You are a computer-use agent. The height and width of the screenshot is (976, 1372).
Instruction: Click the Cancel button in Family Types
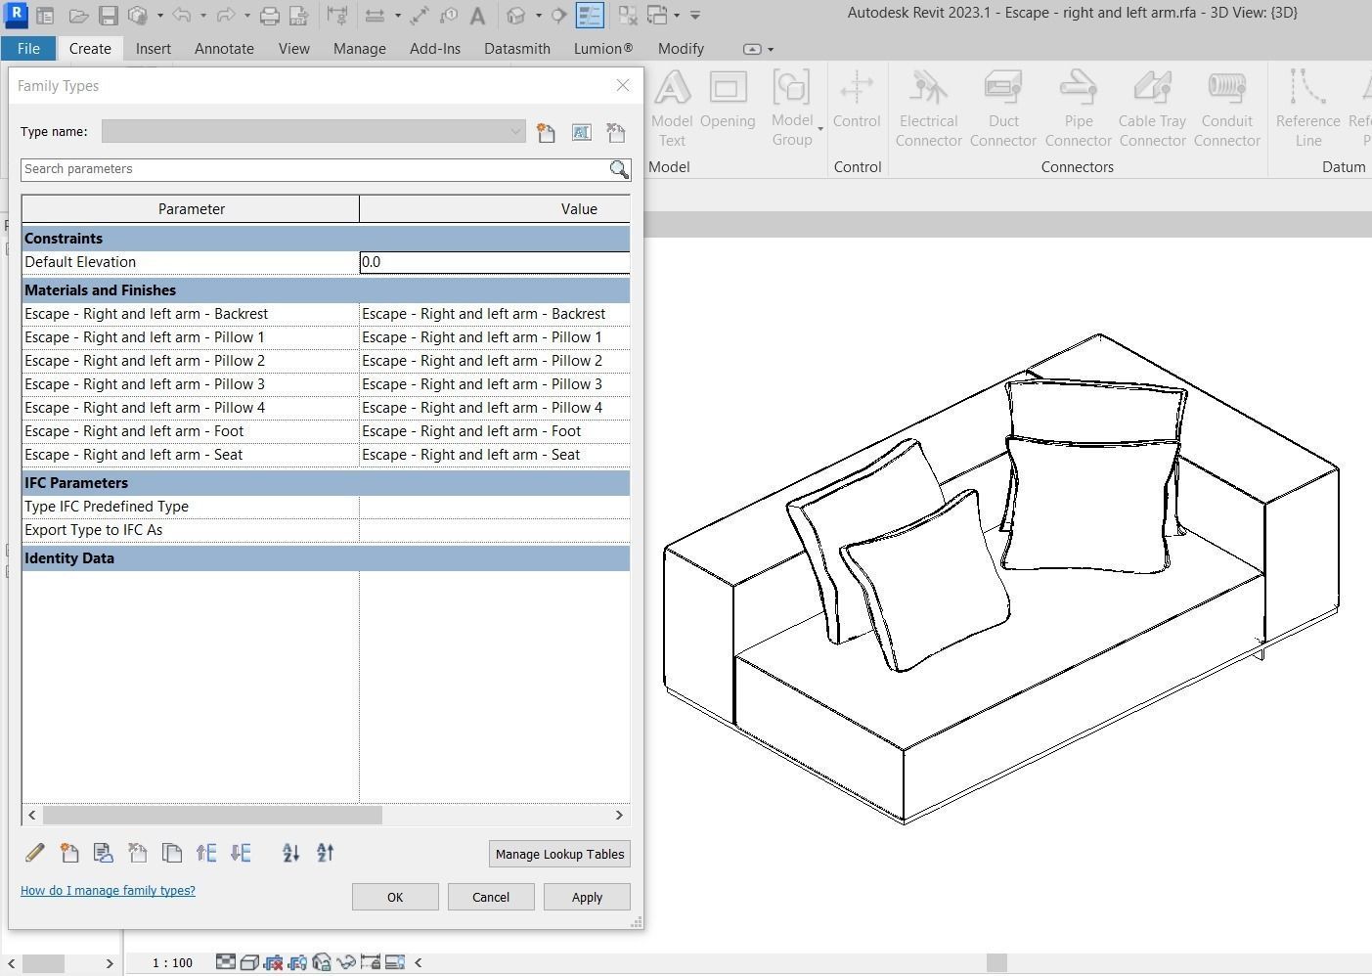point(491,897)
